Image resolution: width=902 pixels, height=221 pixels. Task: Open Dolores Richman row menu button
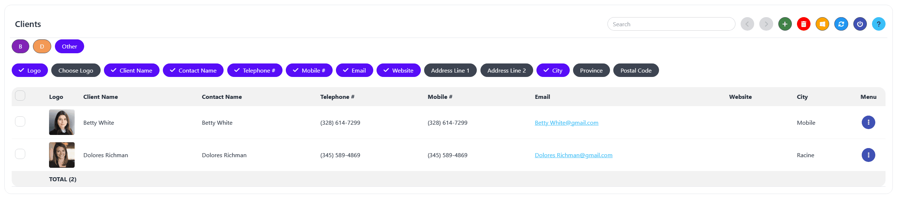(x=868, y=155)
